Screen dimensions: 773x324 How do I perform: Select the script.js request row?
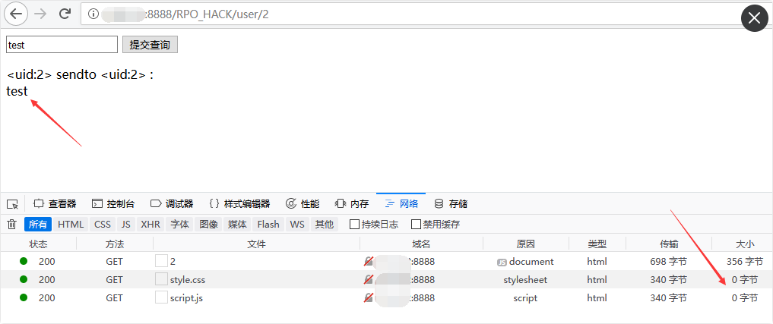386,298
